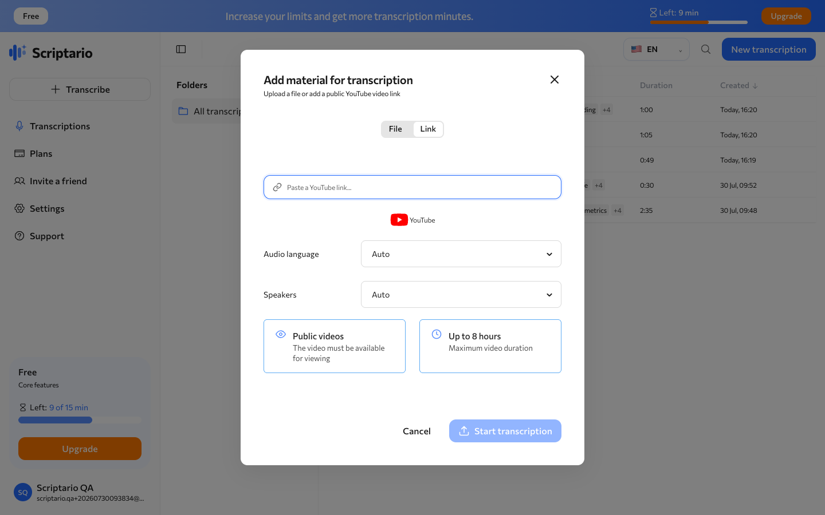Click the hourglass icon in sidebar plan card
Screen dimensions: 825x515
tap(23, 407)
